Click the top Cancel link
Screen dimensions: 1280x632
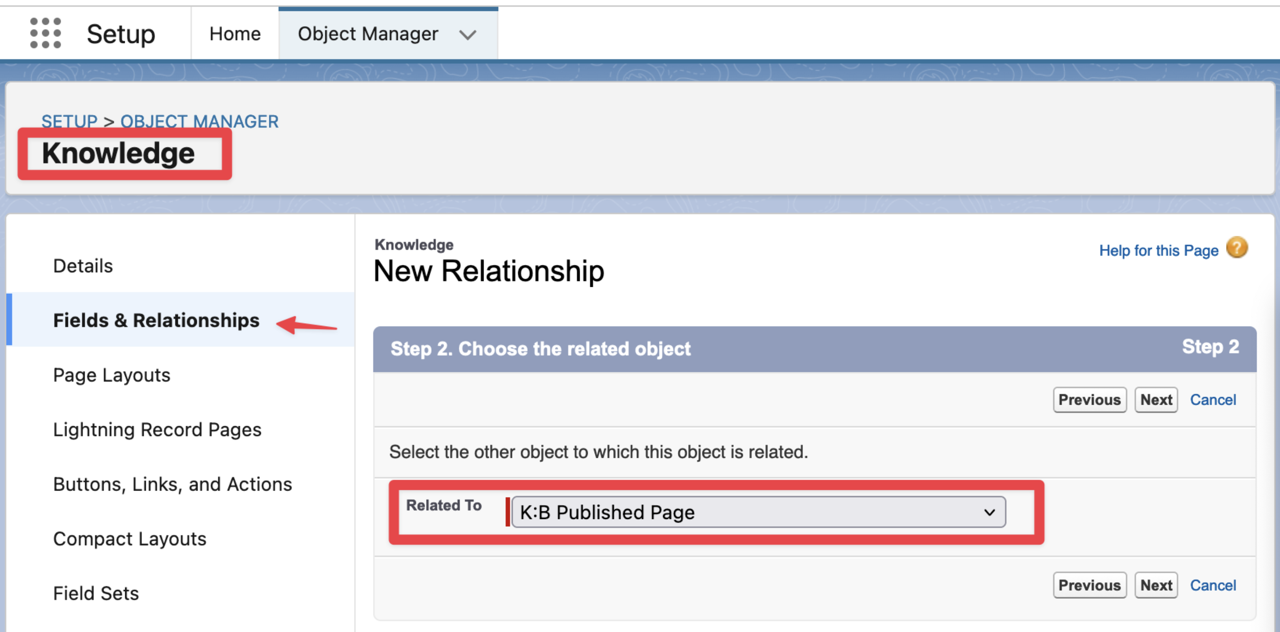point(1212,399)
